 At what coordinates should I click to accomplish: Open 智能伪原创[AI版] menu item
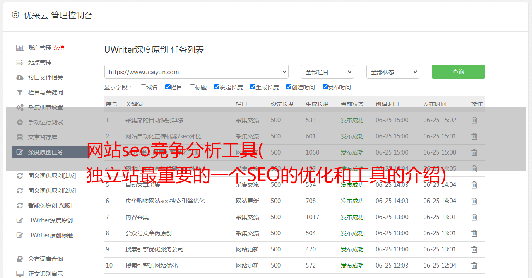point(50,205)
